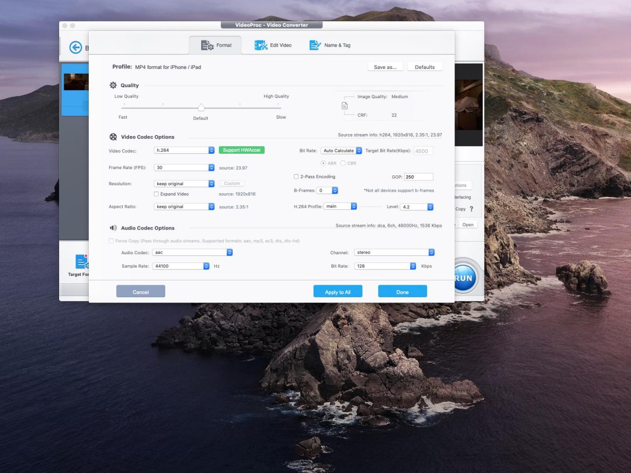Open the Resolution dropdown
The height and width of the screenshot is (473, 631).
pos(184,184)
